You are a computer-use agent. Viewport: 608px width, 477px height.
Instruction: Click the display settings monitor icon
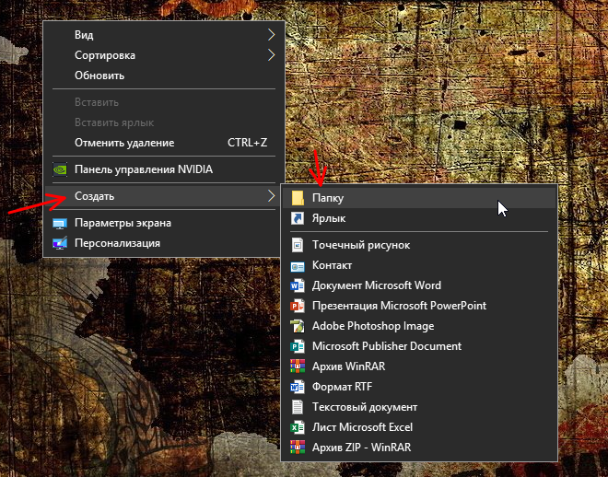tap(60, 223)
